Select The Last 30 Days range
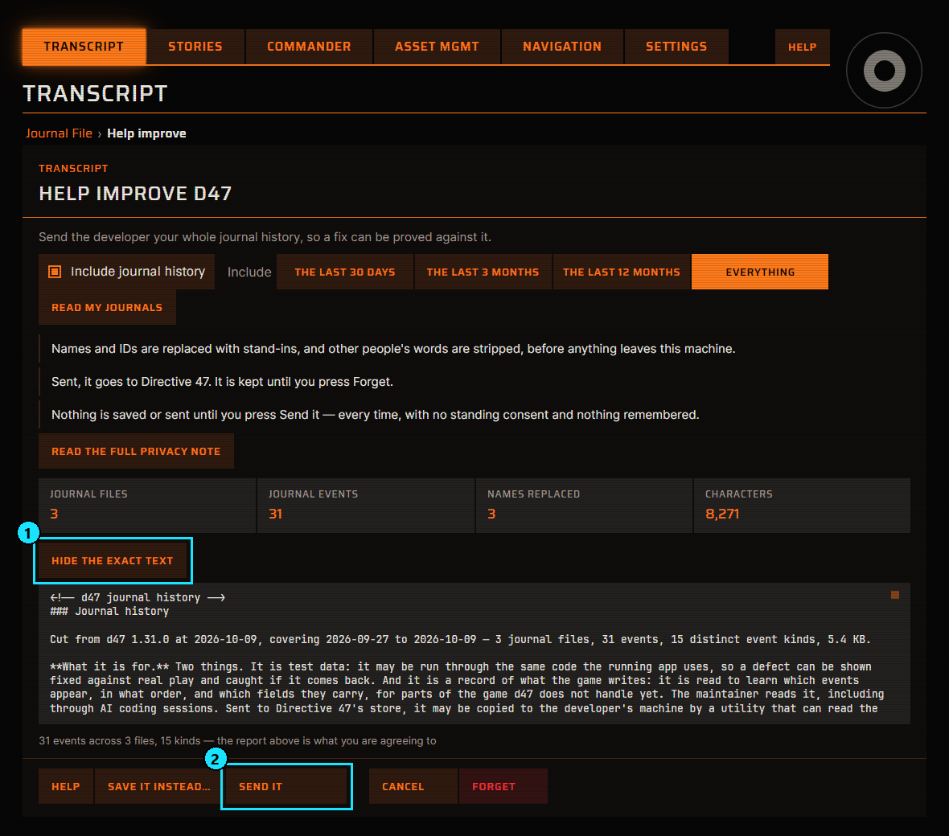The width and height of the screenshot is (949, 836). click(x=345, y=272)
